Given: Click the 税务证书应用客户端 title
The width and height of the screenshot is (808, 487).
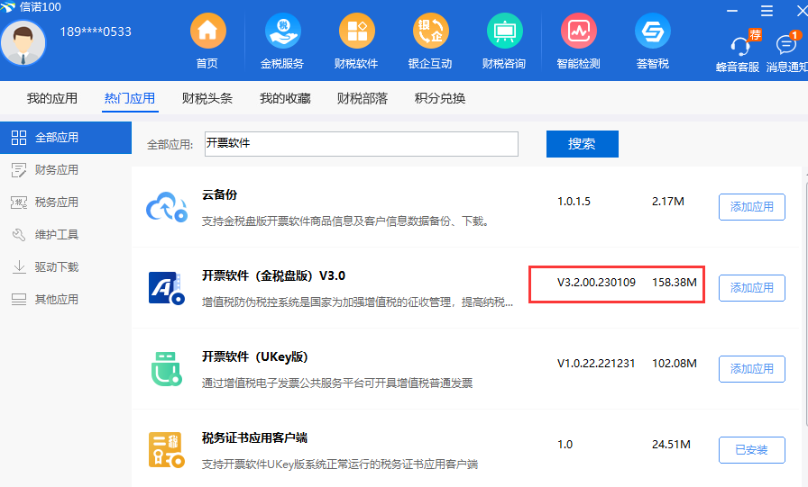Looking at the screenshot, I should [x=254, y=437].
